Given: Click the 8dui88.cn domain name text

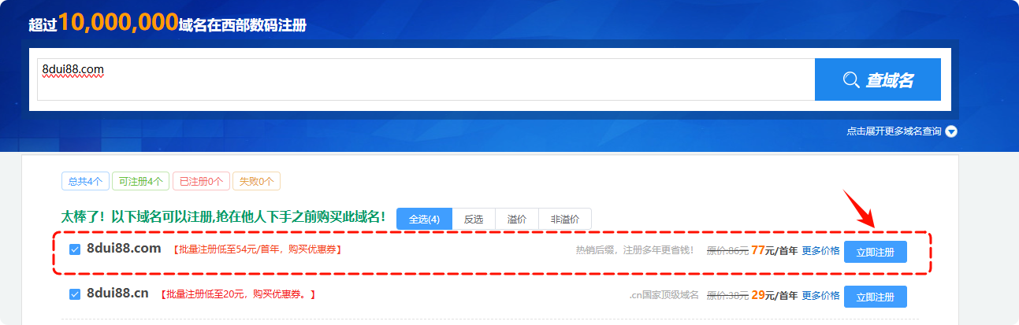Looking at the screenshot, I should coord(117,294).
